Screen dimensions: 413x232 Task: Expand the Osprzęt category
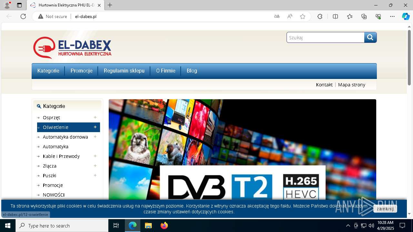(95, 117)
